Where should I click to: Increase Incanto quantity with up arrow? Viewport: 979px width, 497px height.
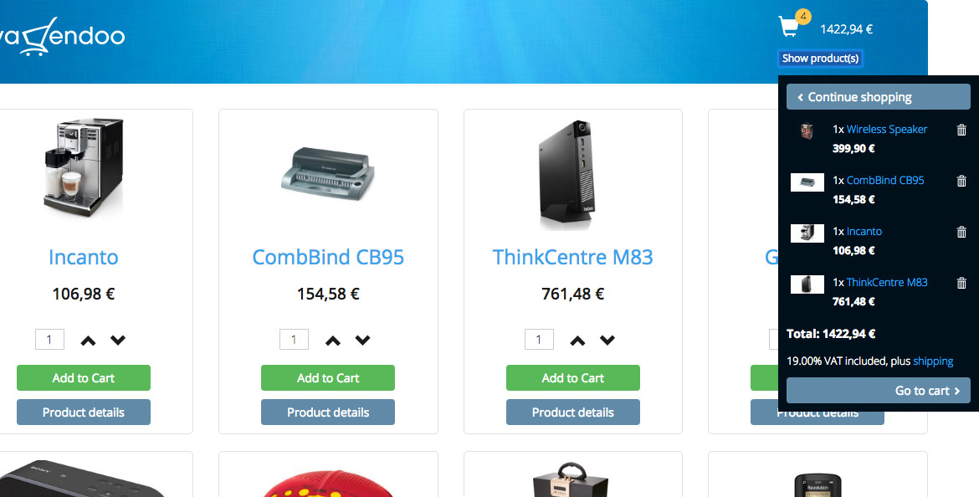[x=88, y=341]
